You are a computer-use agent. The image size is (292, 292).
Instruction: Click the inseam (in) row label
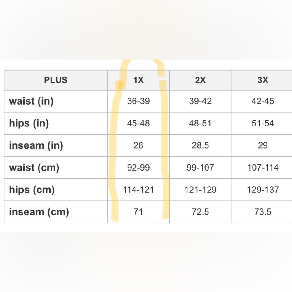[x=36, y=146]
